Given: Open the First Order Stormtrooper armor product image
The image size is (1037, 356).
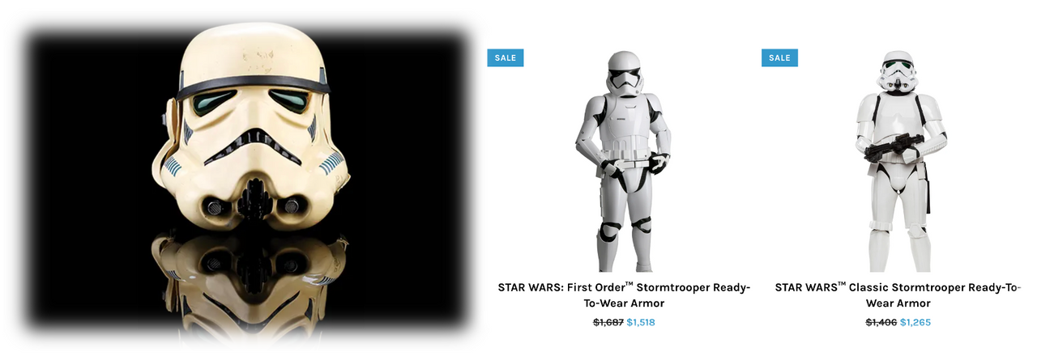Looking at the screenshot, I should (x=624, y=161).
